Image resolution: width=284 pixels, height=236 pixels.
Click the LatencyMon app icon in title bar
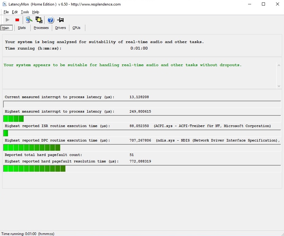(5, 4)
